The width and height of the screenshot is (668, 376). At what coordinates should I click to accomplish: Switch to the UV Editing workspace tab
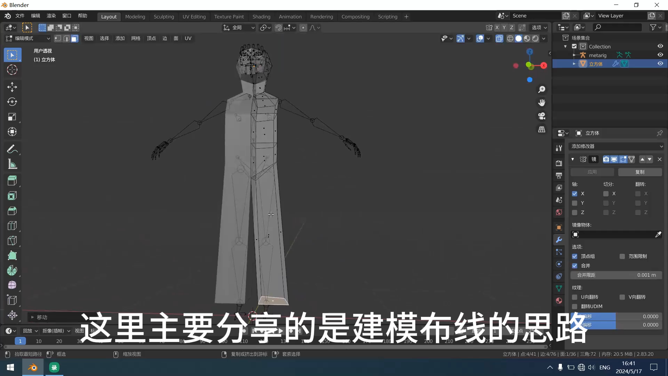[194, 16]
